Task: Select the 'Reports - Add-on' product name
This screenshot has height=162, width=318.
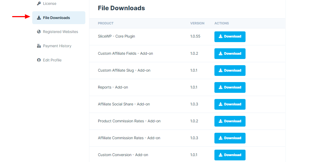Action: [x=113, y=87]
